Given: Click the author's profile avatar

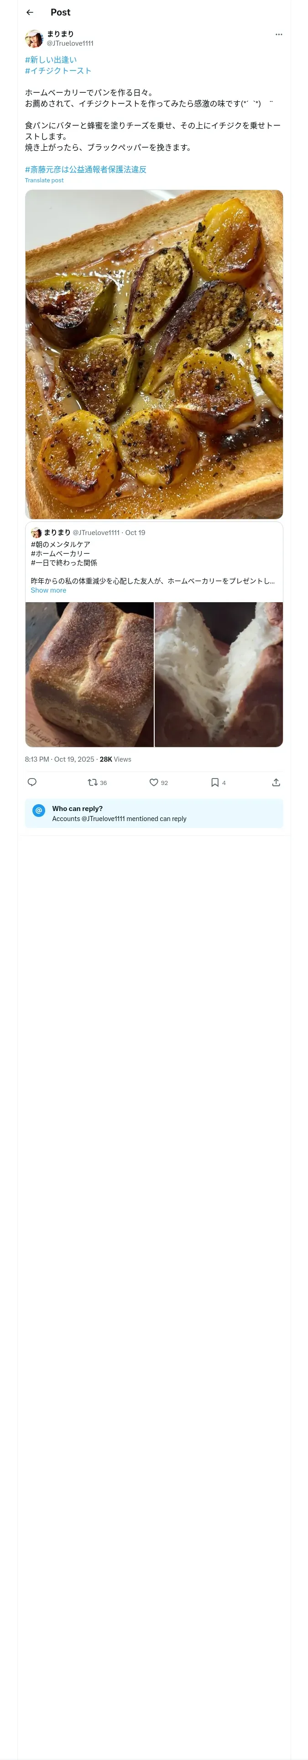Looking at the screenshot, I should 34,38.
